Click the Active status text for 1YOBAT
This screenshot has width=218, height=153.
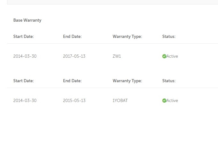click(172, 101)
